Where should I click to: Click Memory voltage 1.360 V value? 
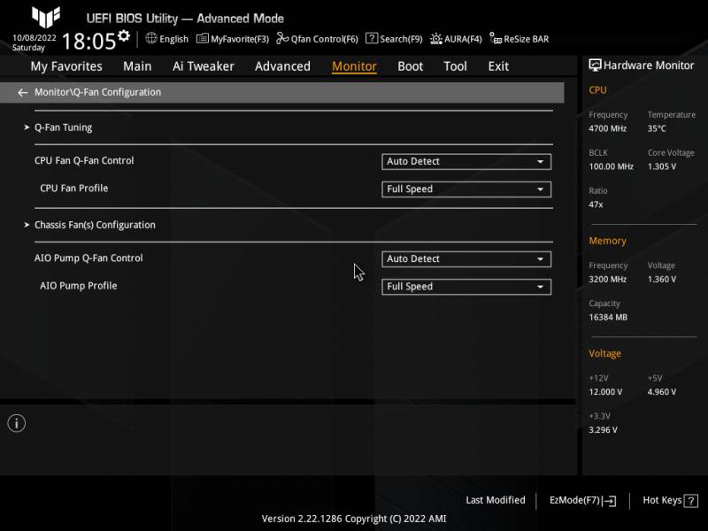[x=662, y=280]
